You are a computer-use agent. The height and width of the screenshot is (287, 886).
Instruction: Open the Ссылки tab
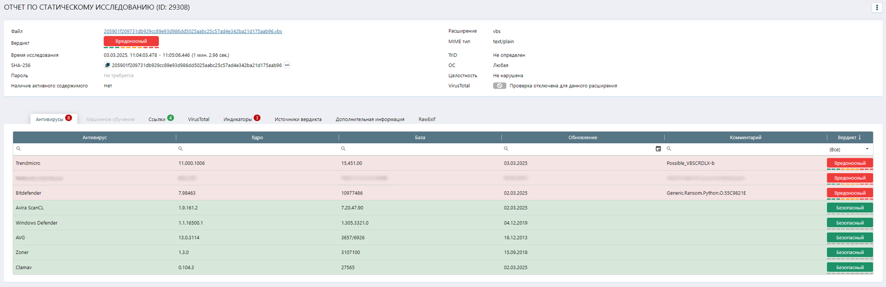click(157, 119)
